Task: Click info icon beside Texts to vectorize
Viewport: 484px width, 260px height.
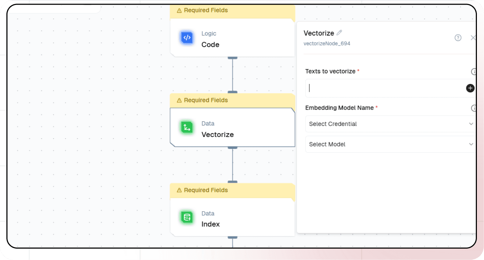Action: coord(473,71)
